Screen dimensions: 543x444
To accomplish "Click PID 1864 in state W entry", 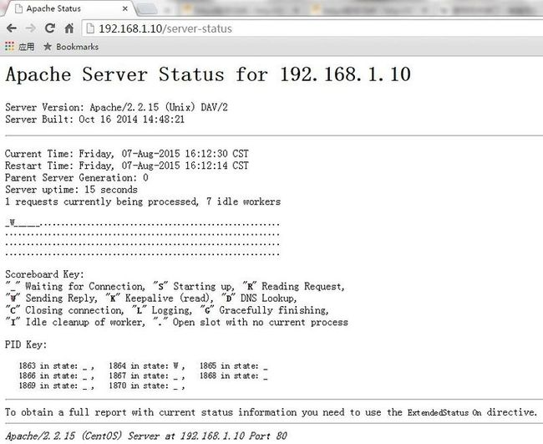I will pyautogui.click(x=147, y=366).
